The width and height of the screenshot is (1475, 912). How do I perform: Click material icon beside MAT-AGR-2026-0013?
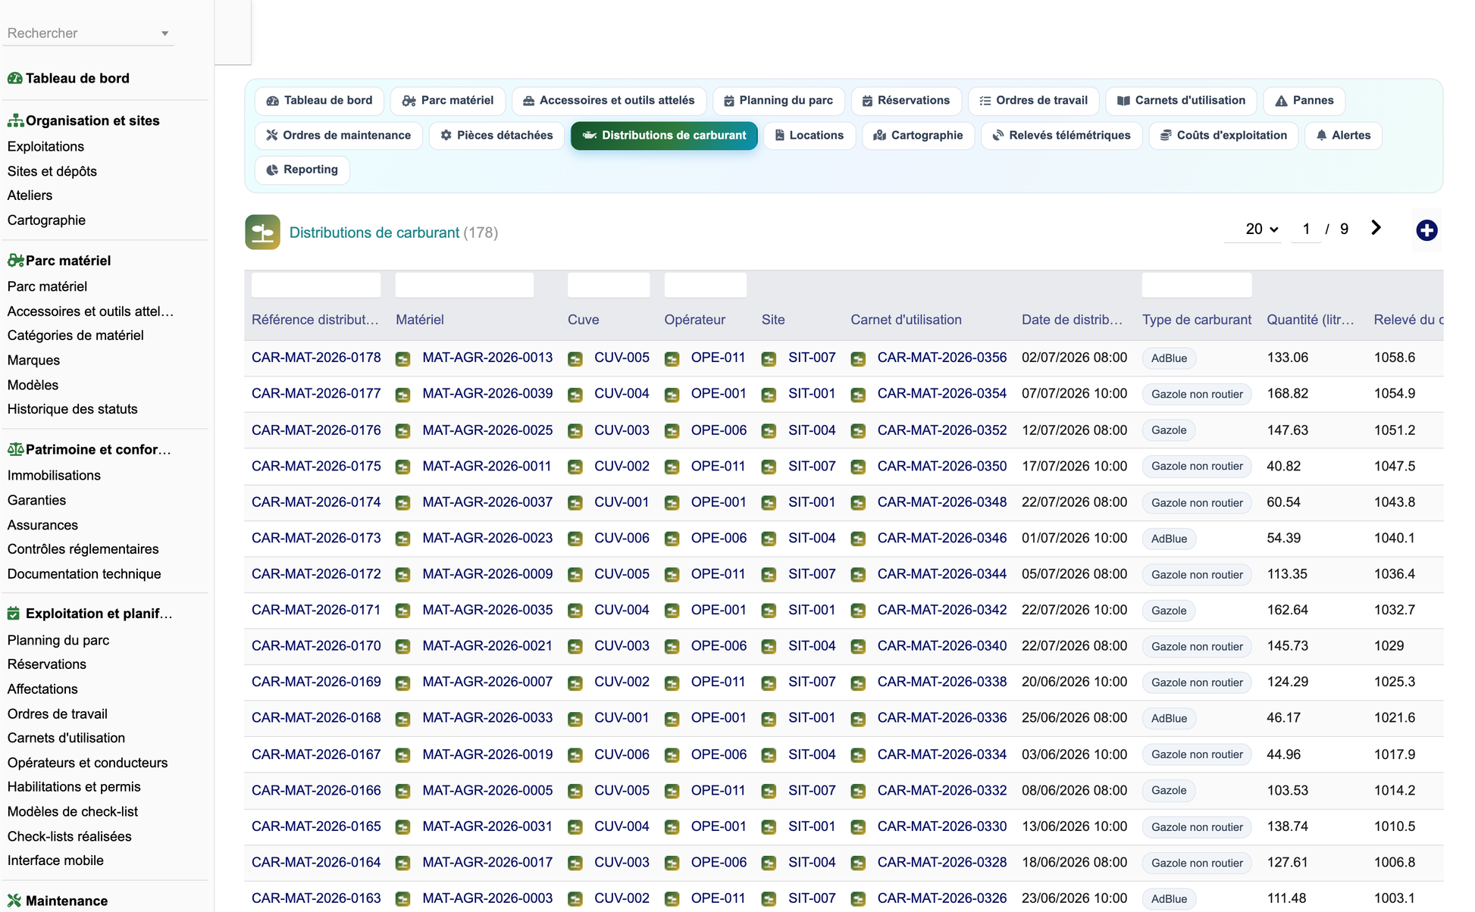coord(403,359)
